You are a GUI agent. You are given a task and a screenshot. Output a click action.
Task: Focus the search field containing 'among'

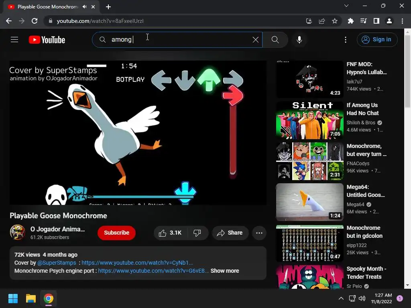(177, 40)
